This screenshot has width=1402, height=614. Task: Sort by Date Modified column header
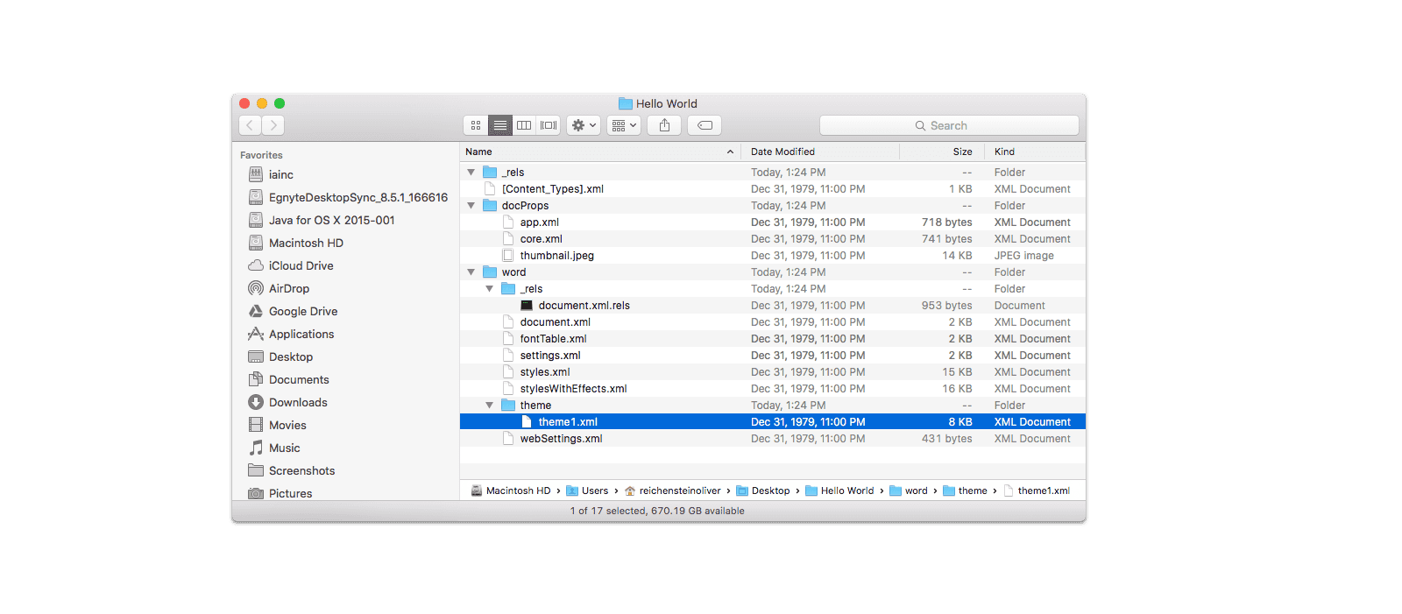(782, 152)
